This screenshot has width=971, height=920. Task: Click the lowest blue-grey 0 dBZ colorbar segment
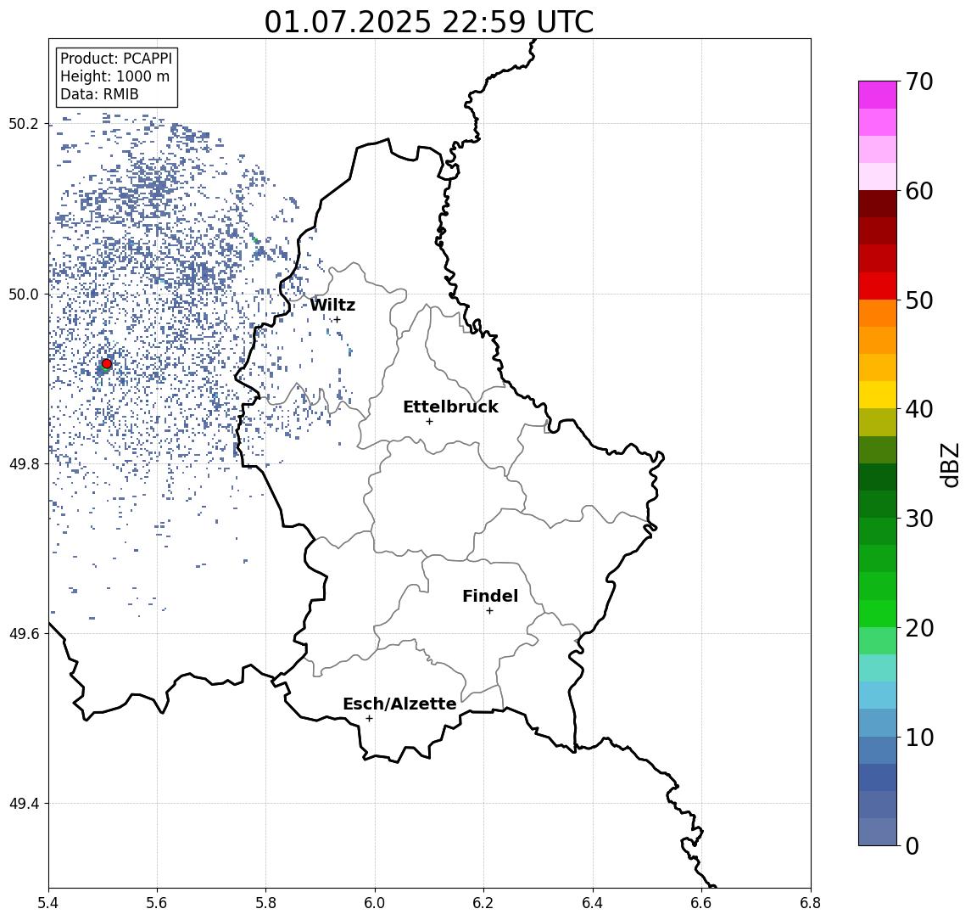(x=878, y=832)
